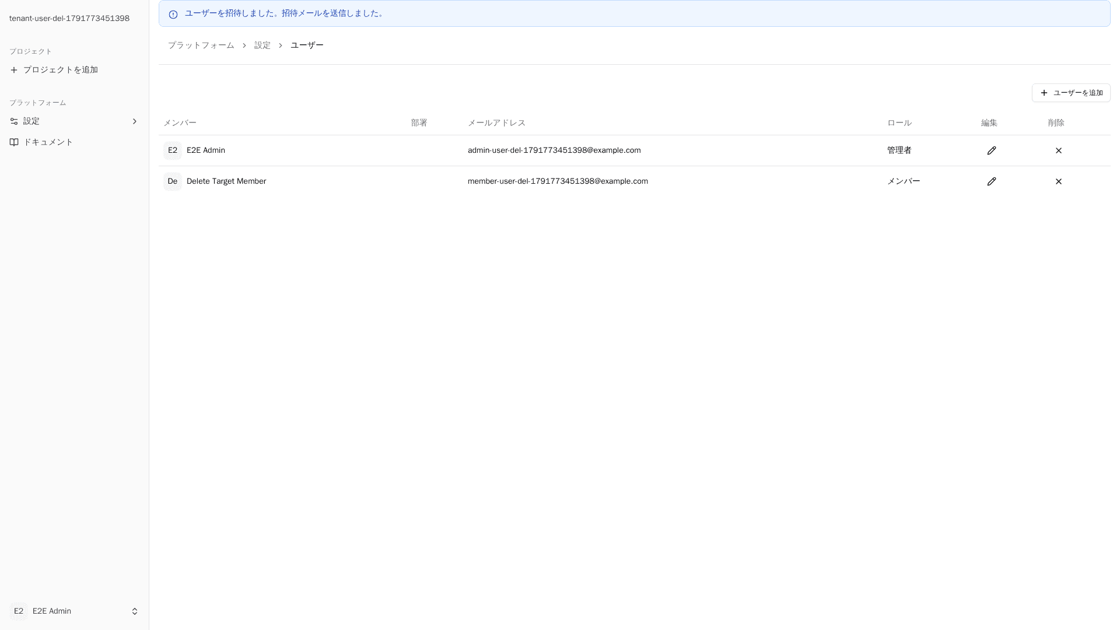Click the plus icon beside プロジェクトを追加
Screen dimensions: 1120x630
pyautogui.click(x=14, y=70)
